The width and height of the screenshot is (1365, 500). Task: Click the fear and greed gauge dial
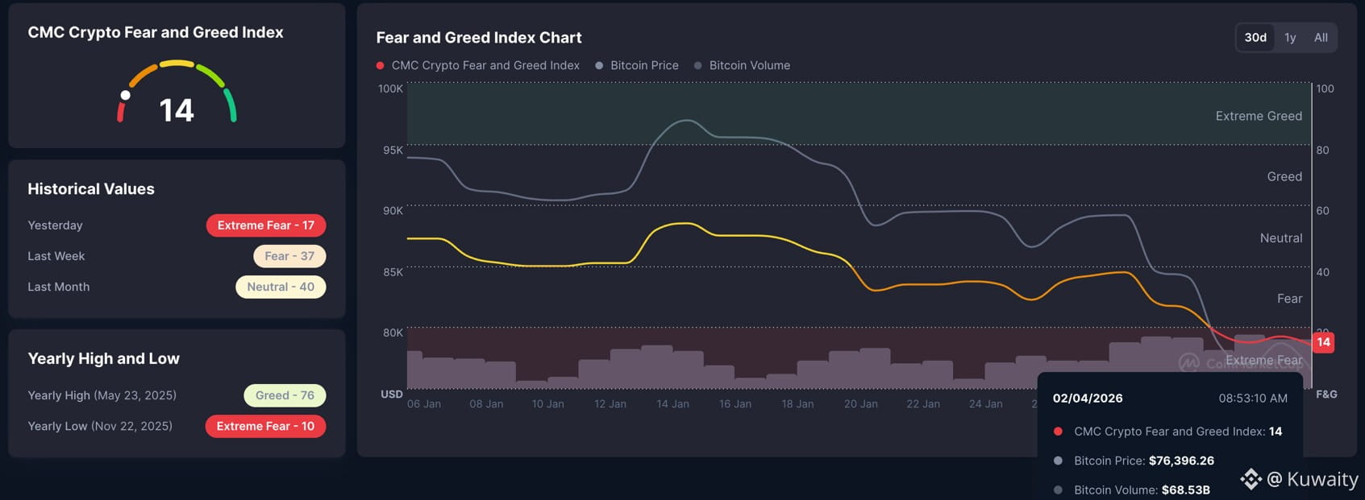click(177, 91)
